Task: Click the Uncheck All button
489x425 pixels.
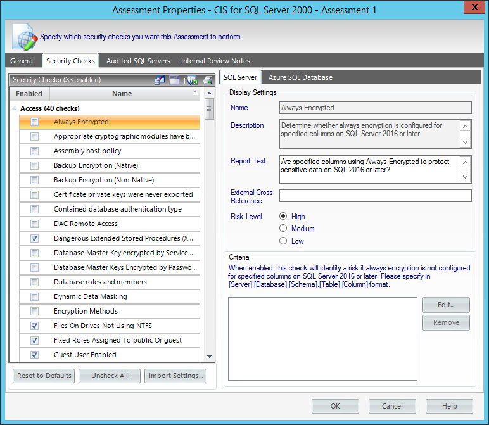Action: [110, 376]
